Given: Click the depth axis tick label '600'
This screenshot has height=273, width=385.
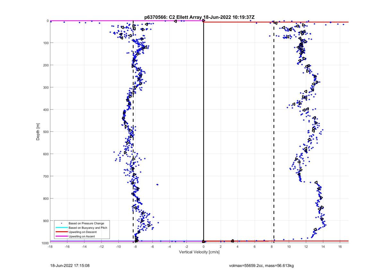Looking at the screenshot, I should pyautogui.click(x=46, y=154).
